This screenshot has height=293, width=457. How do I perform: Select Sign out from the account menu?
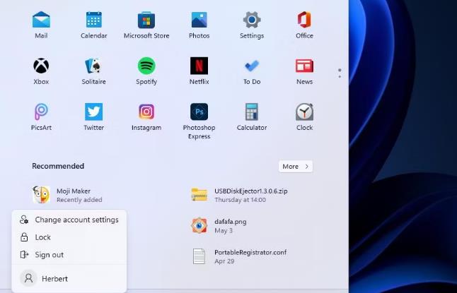[x=69, y=255]
